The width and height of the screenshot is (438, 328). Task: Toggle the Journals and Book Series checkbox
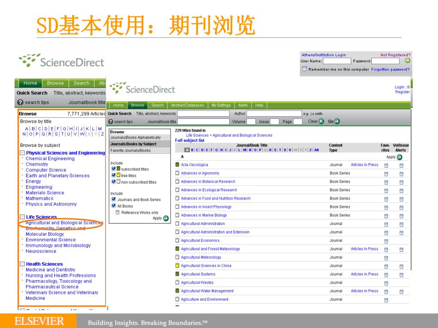tap(113, 199)
